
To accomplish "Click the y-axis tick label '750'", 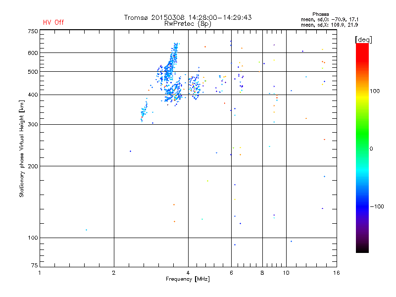I will click(x=33, y=31).
